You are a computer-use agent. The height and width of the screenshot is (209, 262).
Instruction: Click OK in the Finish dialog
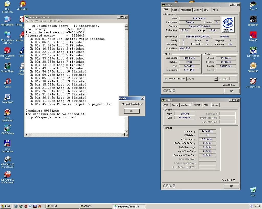[x=132, y=111]
